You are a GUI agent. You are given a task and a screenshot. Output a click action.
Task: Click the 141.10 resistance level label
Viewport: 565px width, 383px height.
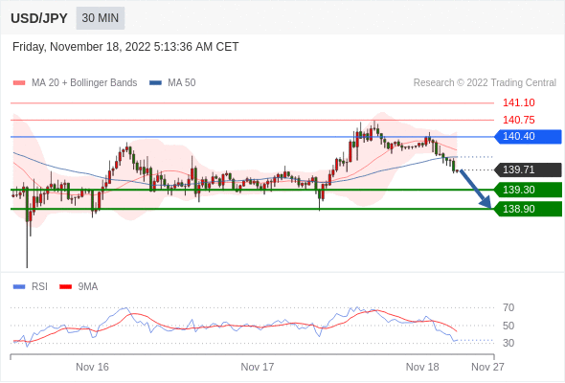click(518, 102)
